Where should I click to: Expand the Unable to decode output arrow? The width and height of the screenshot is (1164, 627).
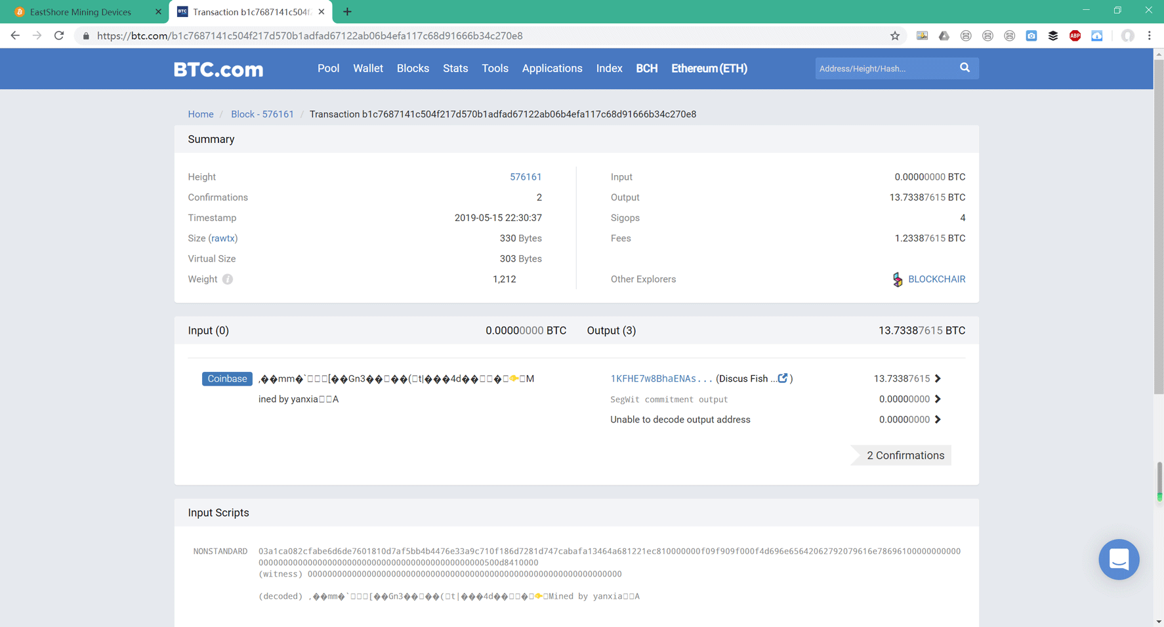click(x=938, y=419)
